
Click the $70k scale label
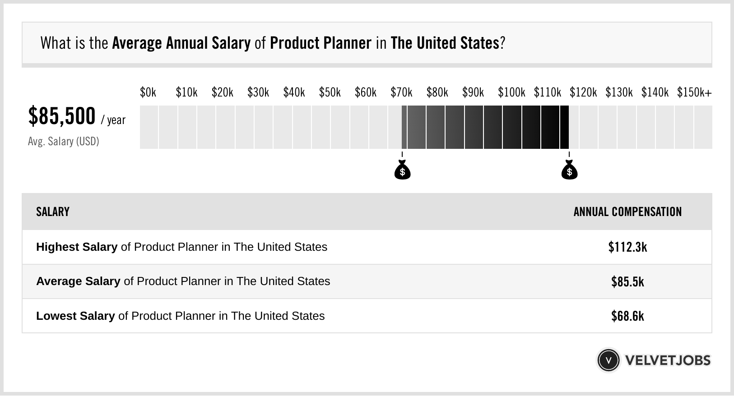401,93
